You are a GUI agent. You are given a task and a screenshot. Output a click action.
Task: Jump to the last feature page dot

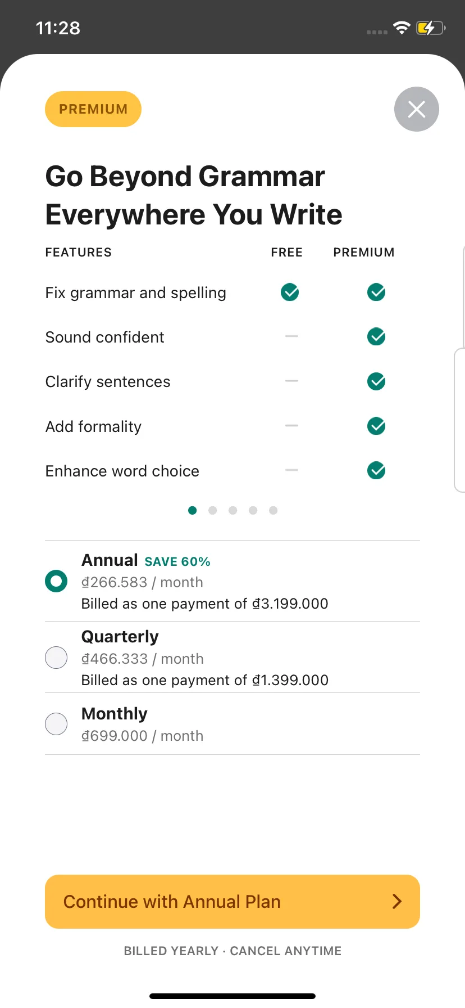pos(273,510)
